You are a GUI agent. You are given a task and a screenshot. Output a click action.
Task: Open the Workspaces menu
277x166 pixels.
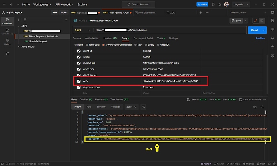point(42,4)
